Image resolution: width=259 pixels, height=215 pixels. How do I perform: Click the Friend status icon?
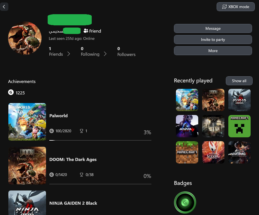click(86, 31)
